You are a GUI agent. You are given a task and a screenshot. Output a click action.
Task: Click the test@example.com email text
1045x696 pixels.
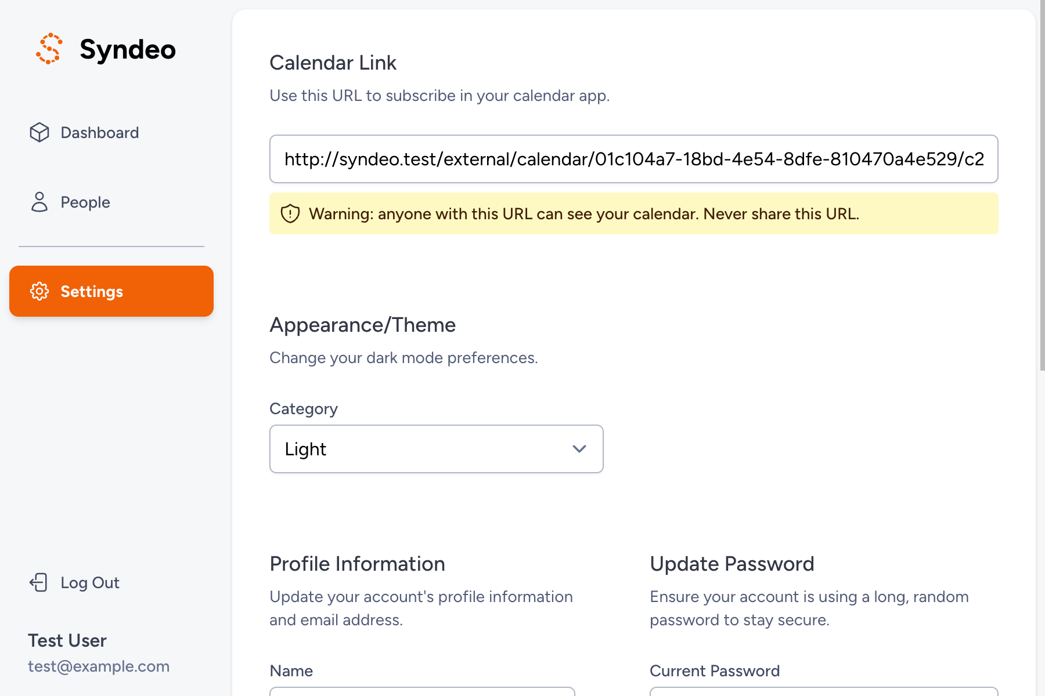pos(99,666)
